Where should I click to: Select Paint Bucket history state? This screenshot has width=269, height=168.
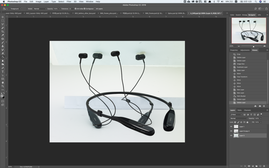point(248,96)
